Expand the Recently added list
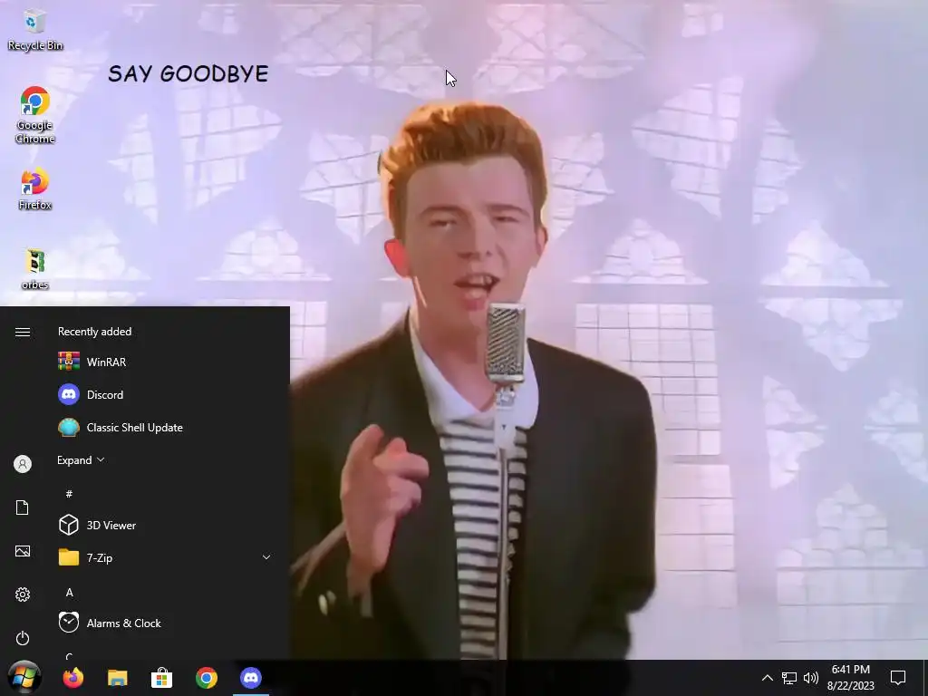The height and width of the screenshot is (696, 928). (81, 459)
